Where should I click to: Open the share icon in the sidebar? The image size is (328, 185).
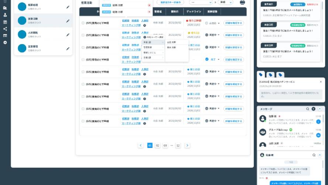5,29
